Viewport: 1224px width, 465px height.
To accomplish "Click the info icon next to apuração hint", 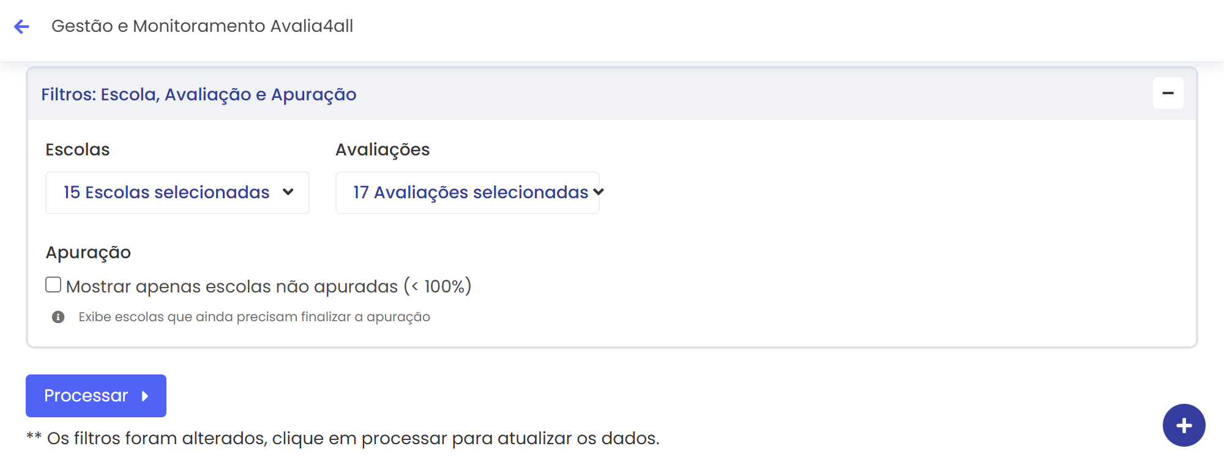I will pos(58,317).
